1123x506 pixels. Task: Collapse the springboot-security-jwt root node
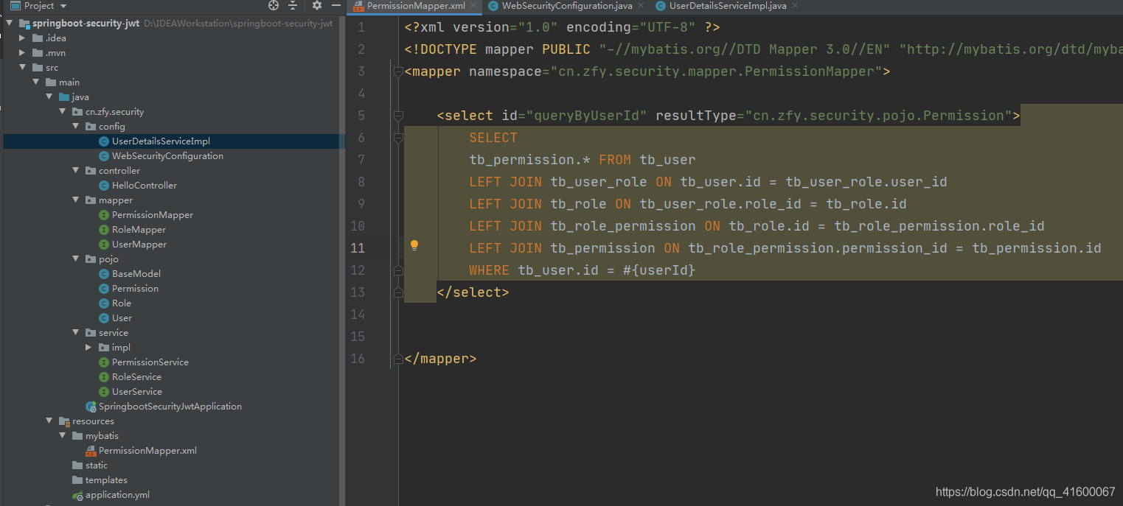pyautogui.click(x=10, y=23)
